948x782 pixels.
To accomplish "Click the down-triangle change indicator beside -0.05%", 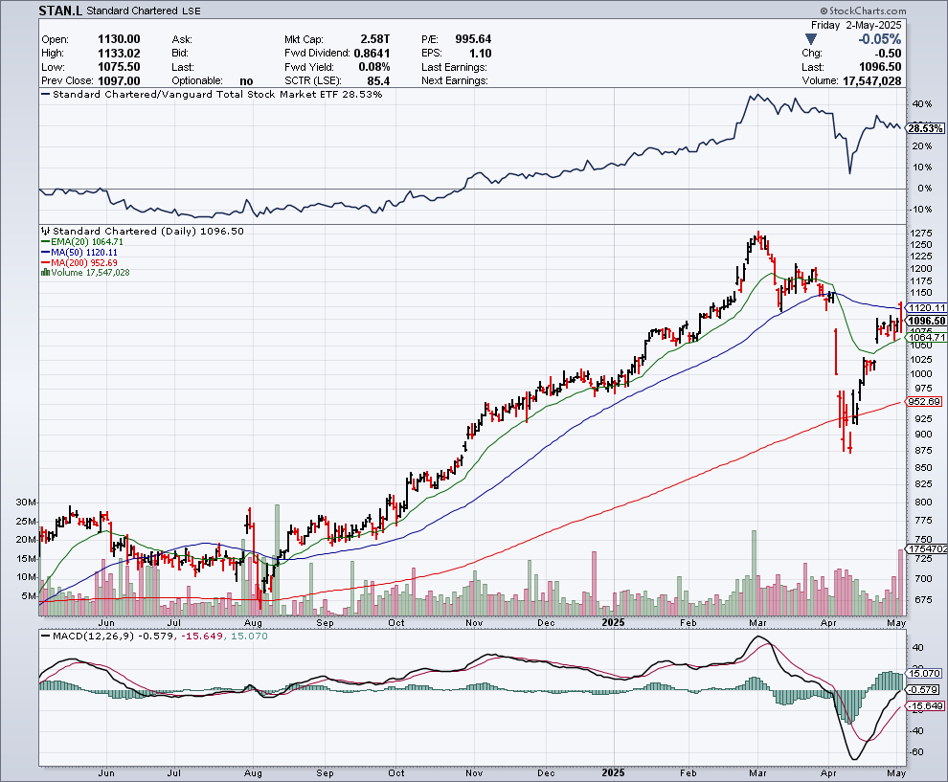I will pos(811,39).
